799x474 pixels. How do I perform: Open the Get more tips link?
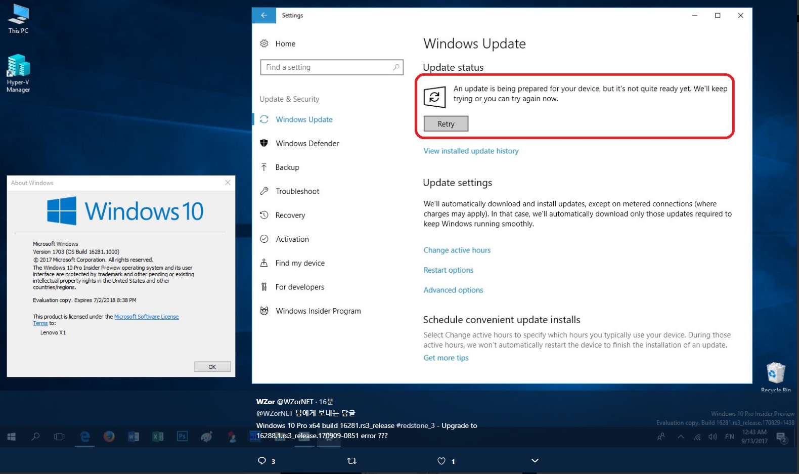pyautogui.click(x=446, y=358)
